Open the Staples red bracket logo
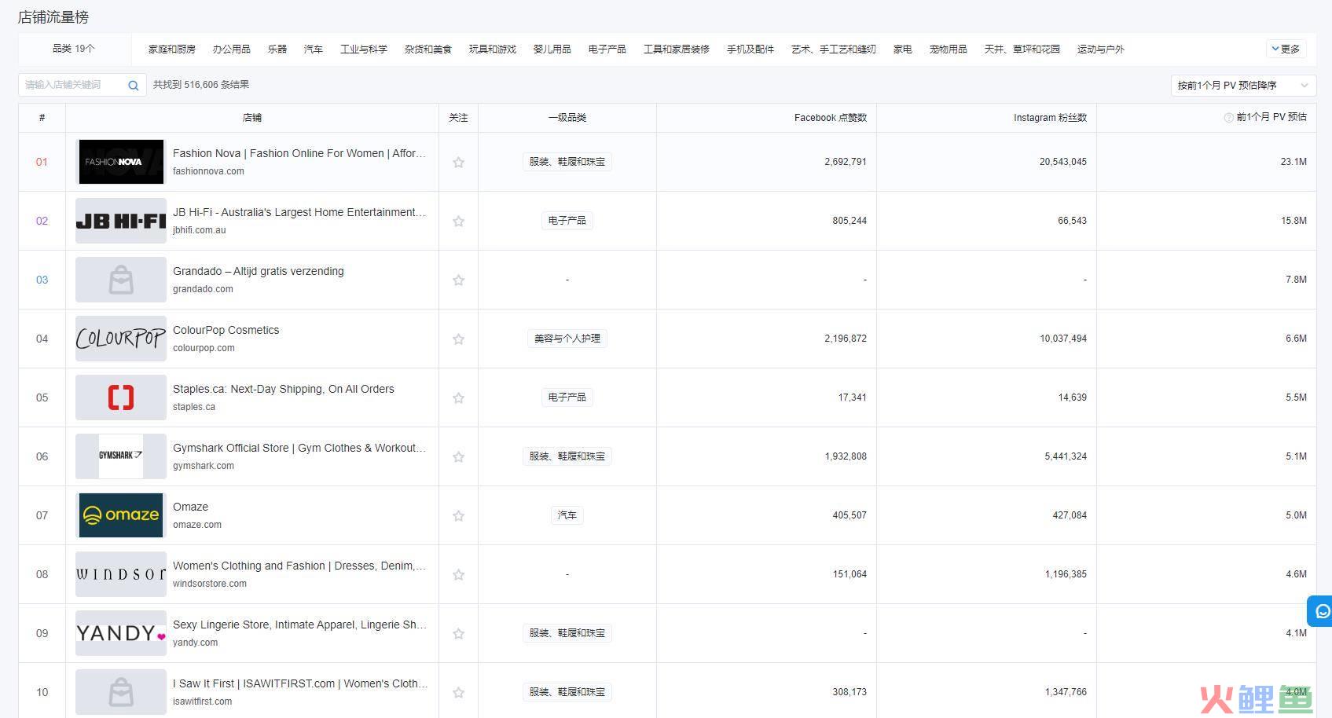Viewport: 1332px width, 718px height. (121, 397)
